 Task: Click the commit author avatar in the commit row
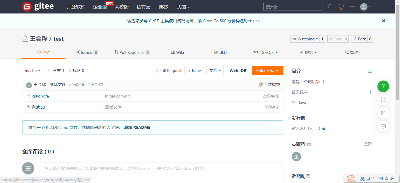29,85
